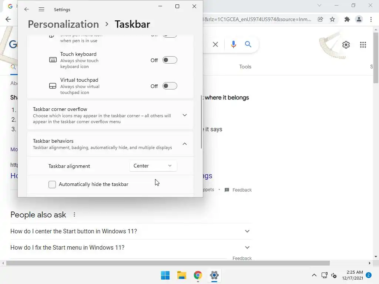Open People also ask options dots
This screenshot has width=379, height=284.
pos(74,214)
